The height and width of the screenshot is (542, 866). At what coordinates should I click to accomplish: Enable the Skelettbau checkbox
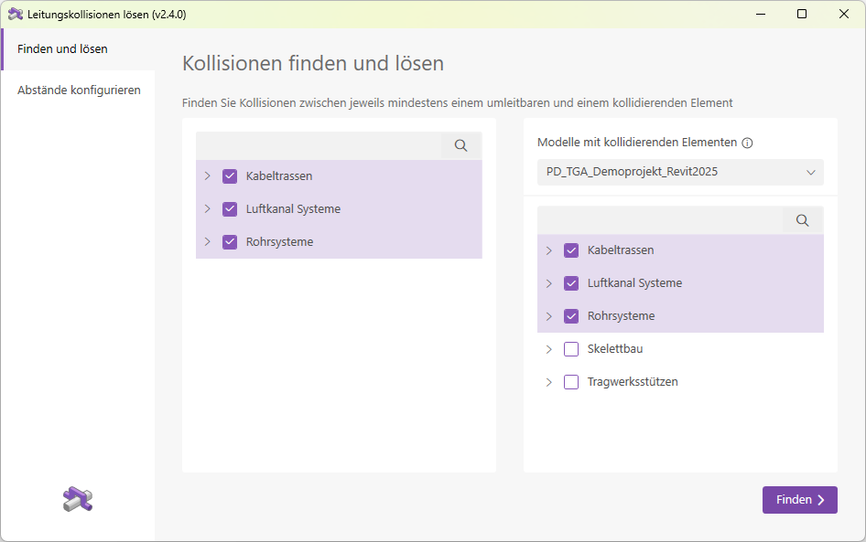(571, 349)
